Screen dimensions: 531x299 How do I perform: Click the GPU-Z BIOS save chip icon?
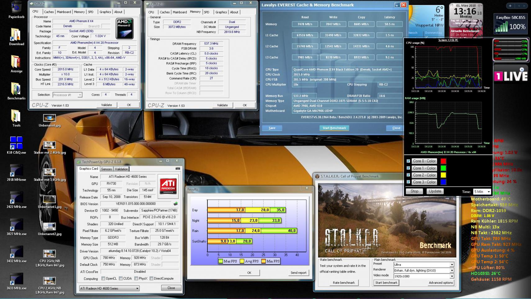[175, 204]
